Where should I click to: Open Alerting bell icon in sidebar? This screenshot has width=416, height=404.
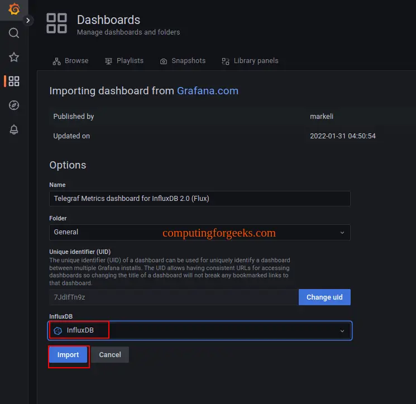coord(14,129)
